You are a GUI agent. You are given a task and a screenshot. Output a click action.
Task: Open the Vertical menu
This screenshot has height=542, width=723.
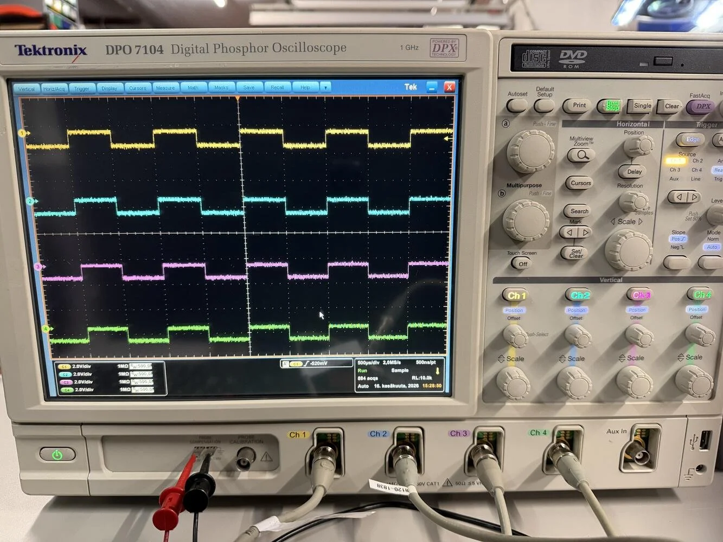[x=26, y=88]
